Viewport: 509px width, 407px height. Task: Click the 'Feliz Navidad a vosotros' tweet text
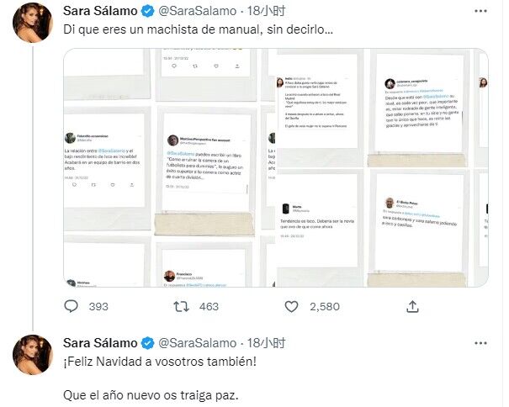coord(160,362)
